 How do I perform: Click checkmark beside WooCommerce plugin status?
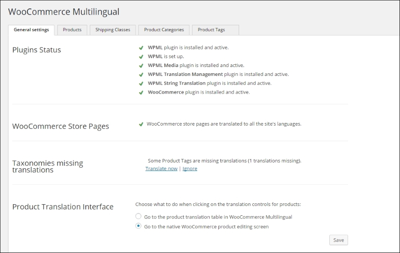point(141,92)
